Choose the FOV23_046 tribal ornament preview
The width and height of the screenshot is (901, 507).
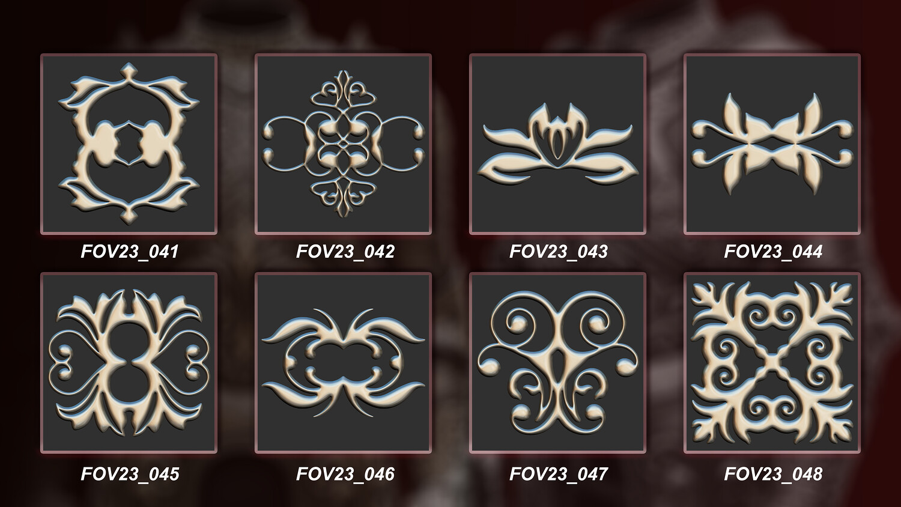point(343,363)
